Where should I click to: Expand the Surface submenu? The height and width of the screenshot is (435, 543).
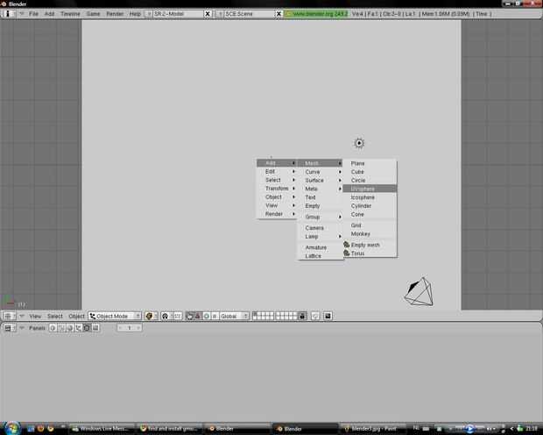[321, 181]
